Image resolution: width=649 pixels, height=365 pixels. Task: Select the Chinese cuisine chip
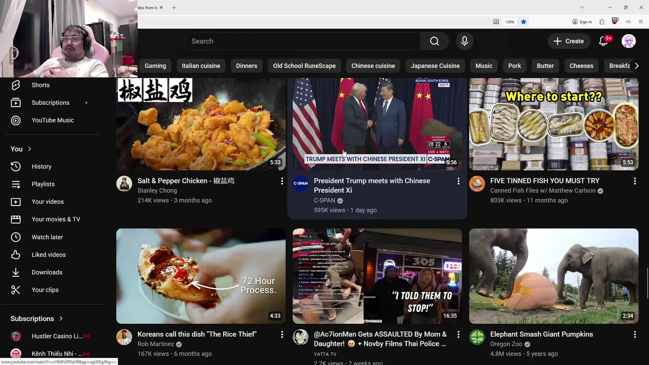pyautogui.click(x=373, y=66)
